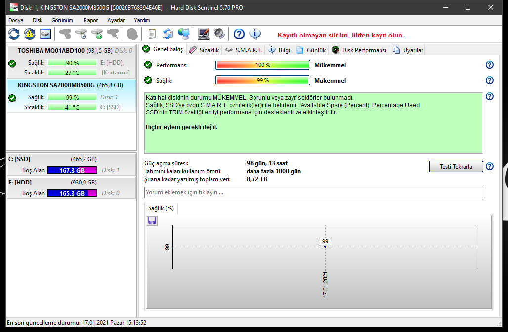This screenshot has height=332, width=508.
Task: Click the save floppy icon above health graph
Action: tap(152, 221)
